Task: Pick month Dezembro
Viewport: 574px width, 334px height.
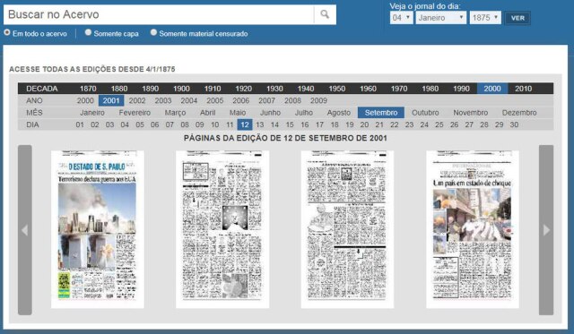Action: pos(519,113)
